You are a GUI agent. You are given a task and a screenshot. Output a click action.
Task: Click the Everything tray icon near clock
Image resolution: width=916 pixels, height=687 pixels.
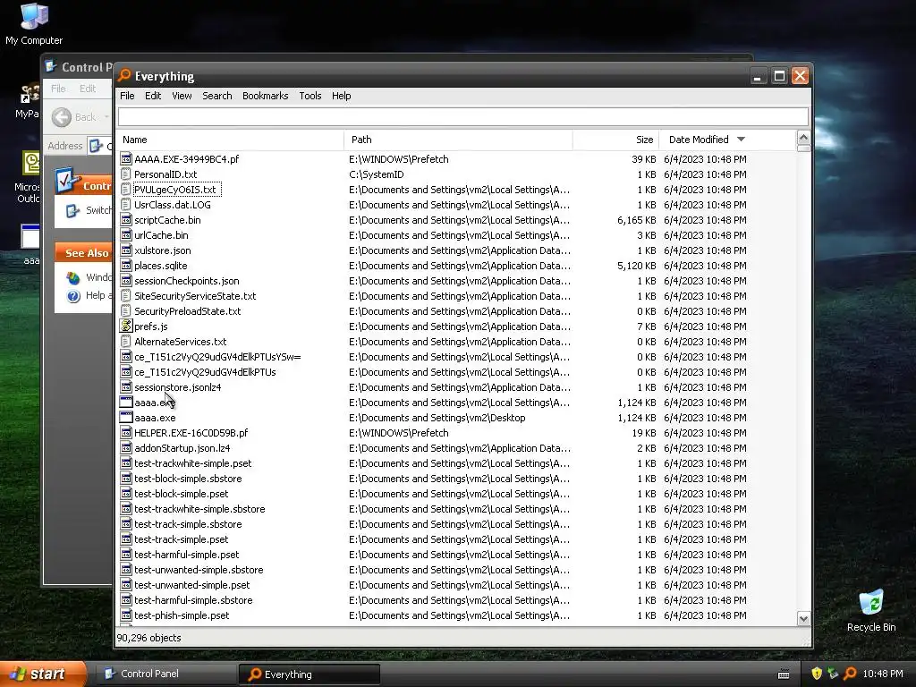coord(850,674)
